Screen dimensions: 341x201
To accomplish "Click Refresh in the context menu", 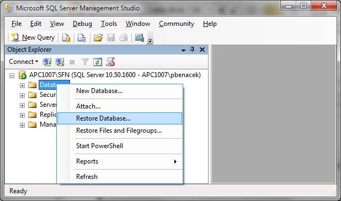I will click(120, 177).
